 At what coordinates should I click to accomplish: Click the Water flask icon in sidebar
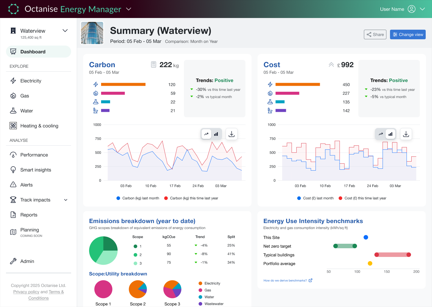(13, 111)
